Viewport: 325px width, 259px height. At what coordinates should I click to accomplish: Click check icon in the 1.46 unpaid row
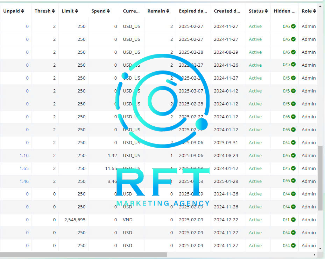[x=293, y=180]
